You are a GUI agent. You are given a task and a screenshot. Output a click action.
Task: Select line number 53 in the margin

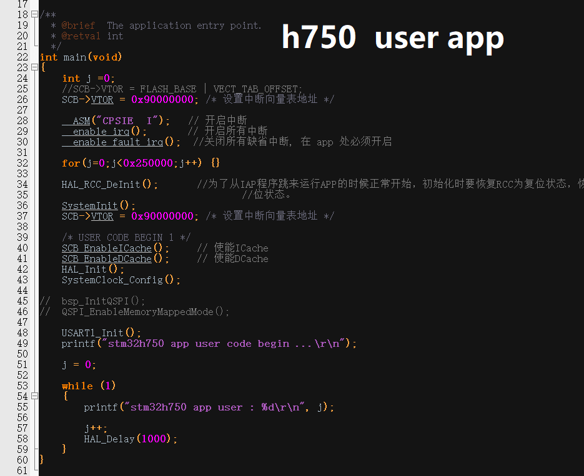click(21, 385)
